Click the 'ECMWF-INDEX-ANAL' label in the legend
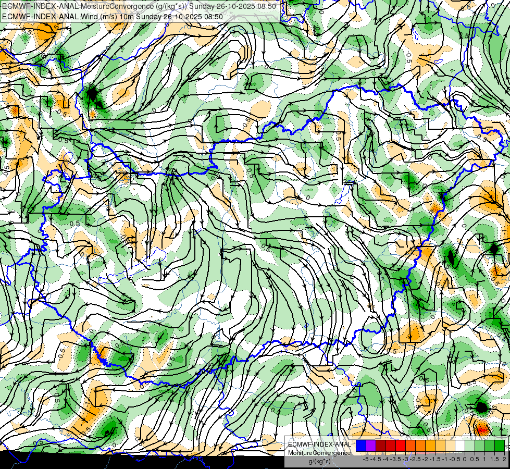Screen dimensions: 510x469 pos(319,445)
